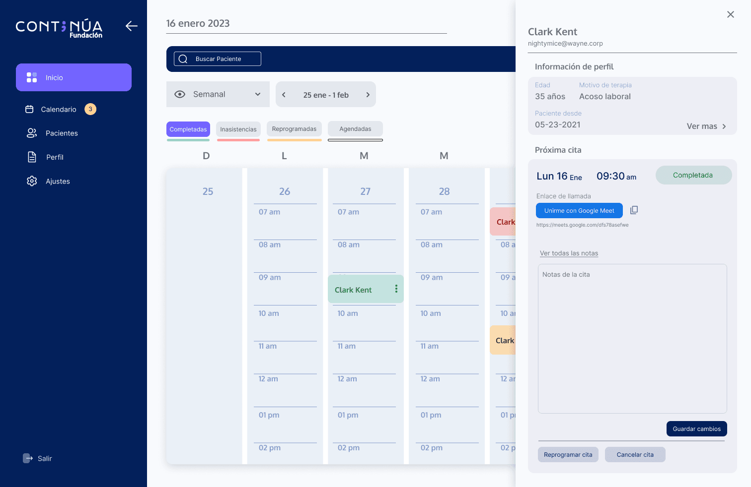Click the Continúa Fundación logo
Image resolution: width=751 pixels, height=487 pixels.
tap(59, 28)
